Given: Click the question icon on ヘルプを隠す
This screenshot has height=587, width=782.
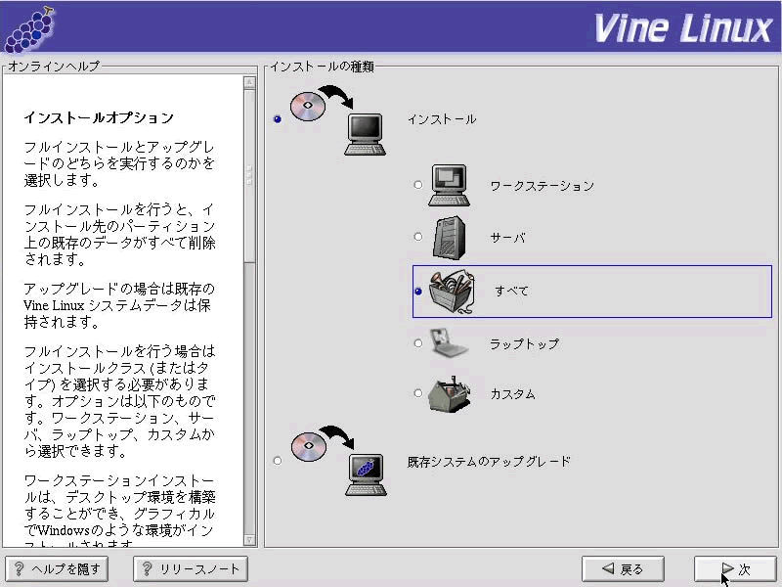Looking at the screenshot, I should pos(19,568).
